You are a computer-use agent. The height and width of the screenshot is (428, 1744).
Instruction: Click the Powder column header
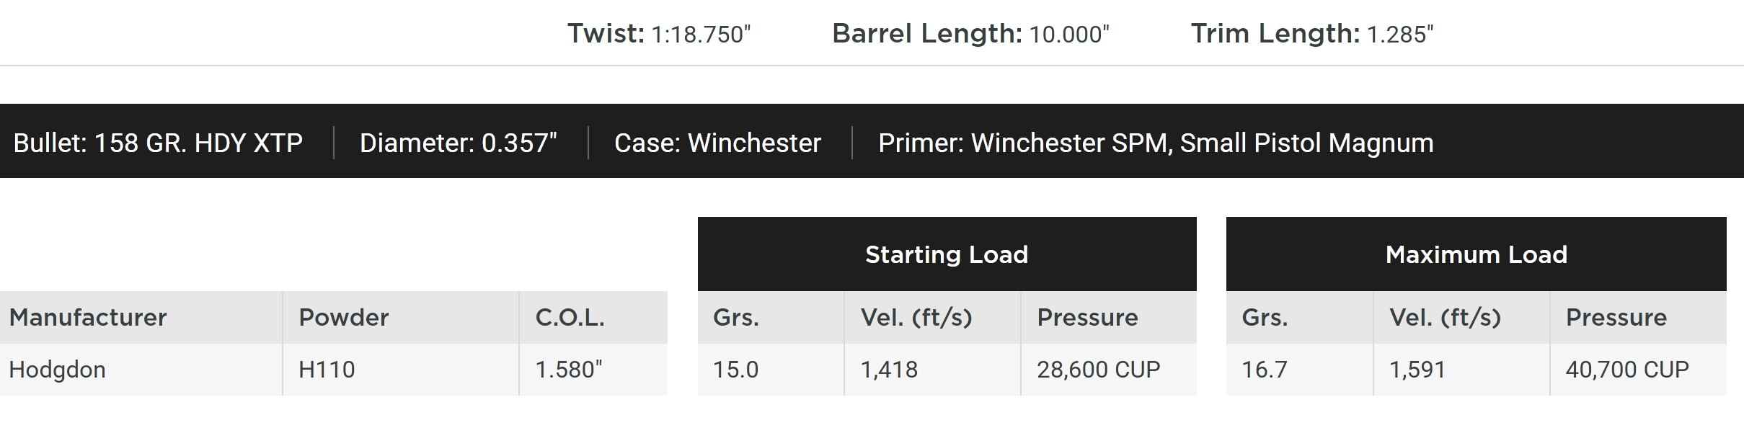coord(343,317)
